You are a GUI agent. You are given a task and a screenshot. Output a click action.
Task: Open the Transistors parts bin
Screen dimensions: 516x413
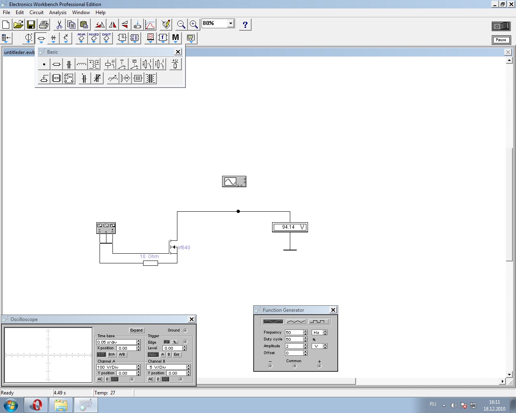pos(66,38)
